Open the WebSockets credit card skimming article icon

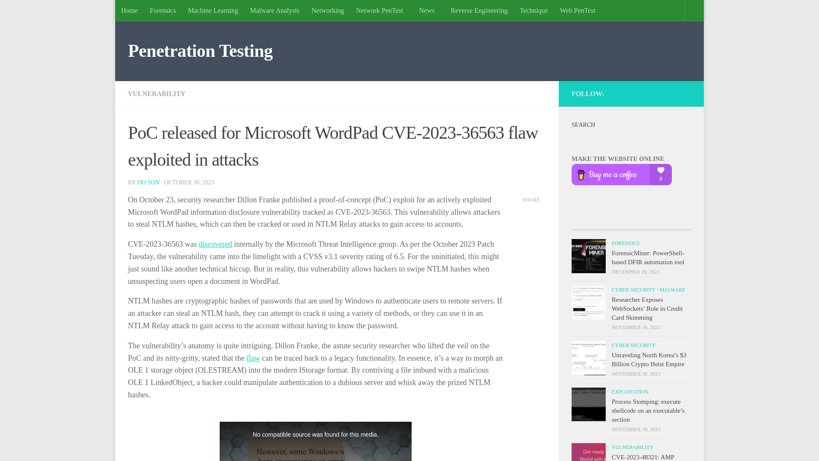(x=588, y=302)
